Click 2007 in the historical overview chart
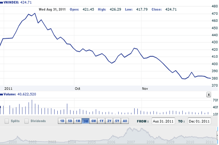The width and height of the screenshot is (219, 145). click(131, 142)
